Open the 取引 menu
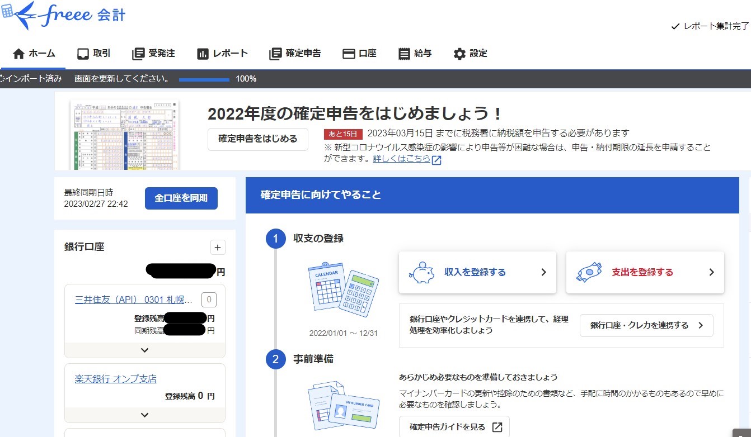The height and width of the screenshot is (437, 751). pos(93,54)
